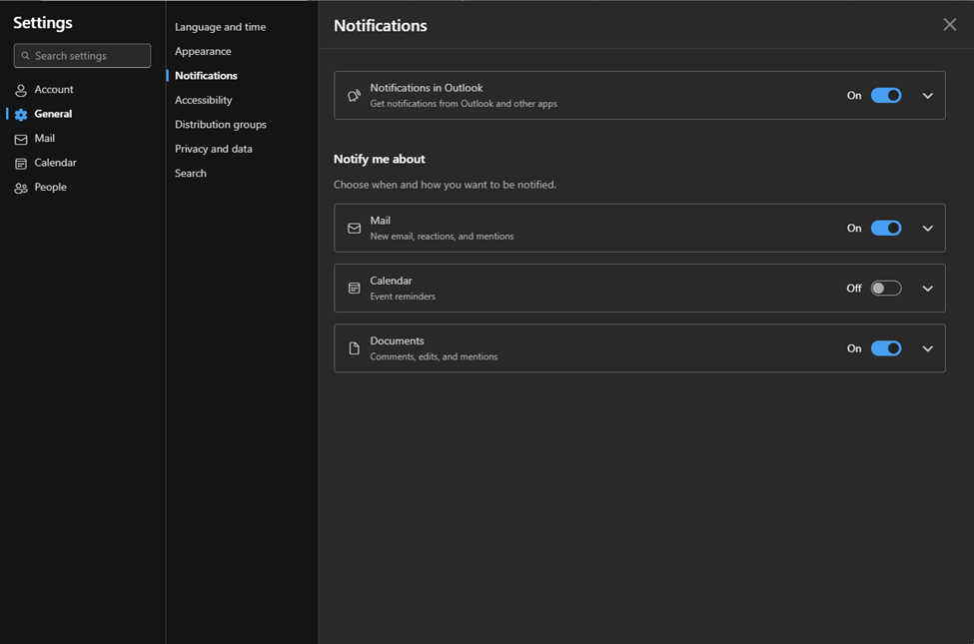Open Calendar settings via its sidebar icon
Screen dimensions: 974x644
(x=20, y=162)
